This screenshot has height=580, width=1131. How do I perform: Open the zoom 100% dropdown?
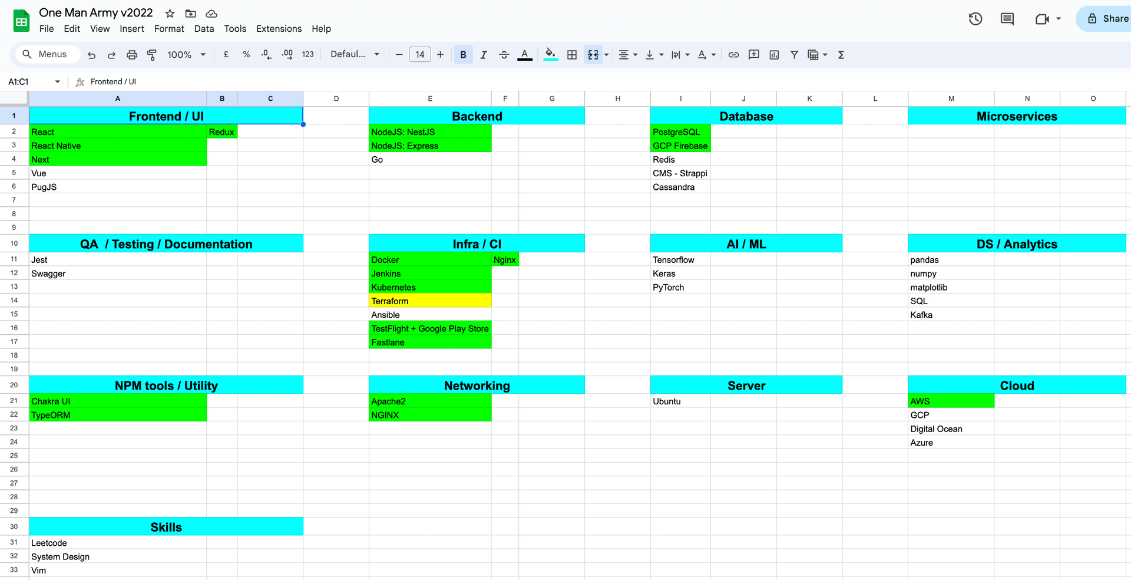tap(186, 54)
